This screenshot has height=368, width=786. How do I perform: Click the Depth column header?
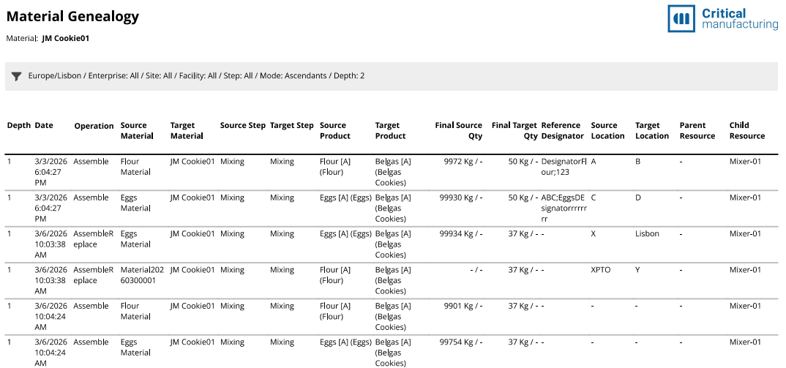[19, 125]
